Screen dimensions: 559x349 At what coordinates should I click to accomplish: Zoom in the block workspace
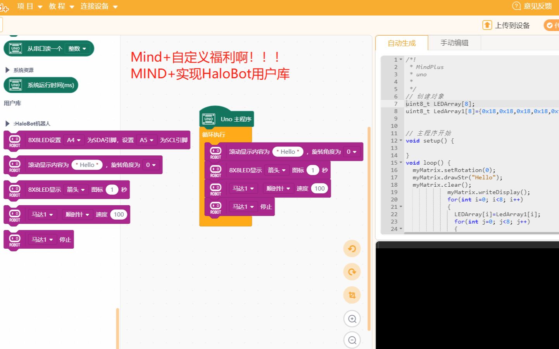click(x=352, y=319)
